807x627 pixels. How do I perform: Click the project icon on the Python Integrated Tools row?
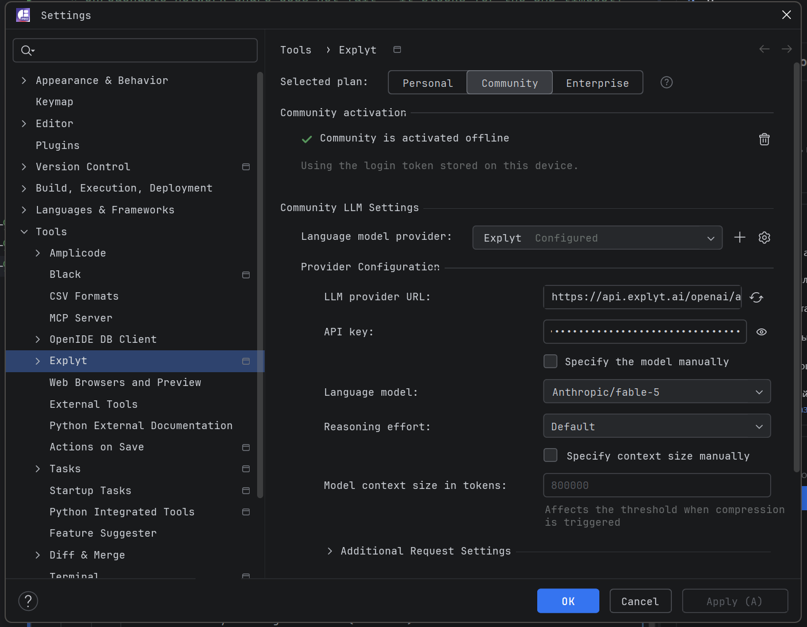pos(246,512)
